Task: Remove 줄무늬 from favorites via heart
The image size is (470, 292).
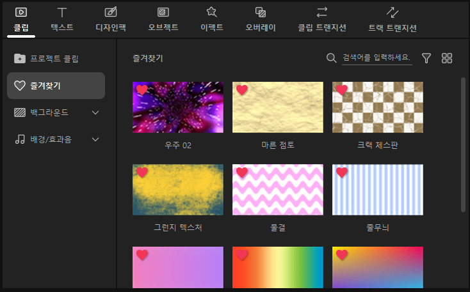Action: coord(342,173)
